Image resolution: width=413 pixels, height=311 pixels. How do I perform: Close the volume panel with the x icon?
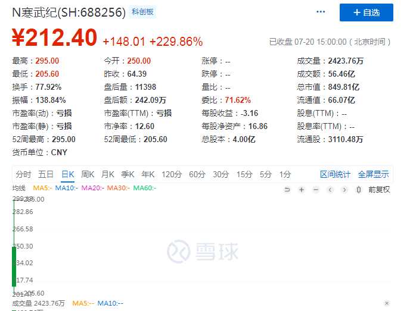[x=386, y=303]
